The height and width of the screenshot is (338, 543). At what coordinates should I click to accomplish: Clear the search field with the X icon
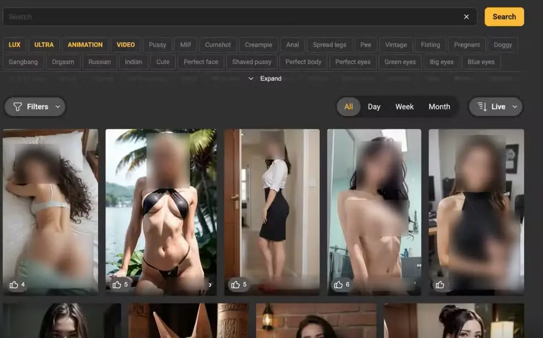coord(466,17)
